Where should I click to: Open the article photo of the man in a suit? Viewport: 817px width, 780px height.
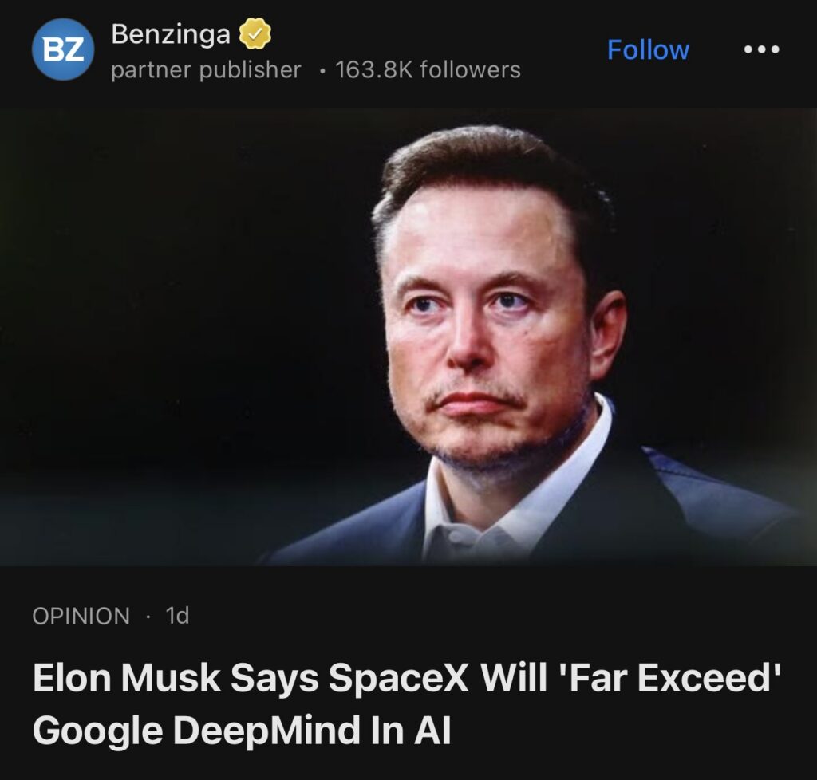pyautogui.click(x=408, y=337)
